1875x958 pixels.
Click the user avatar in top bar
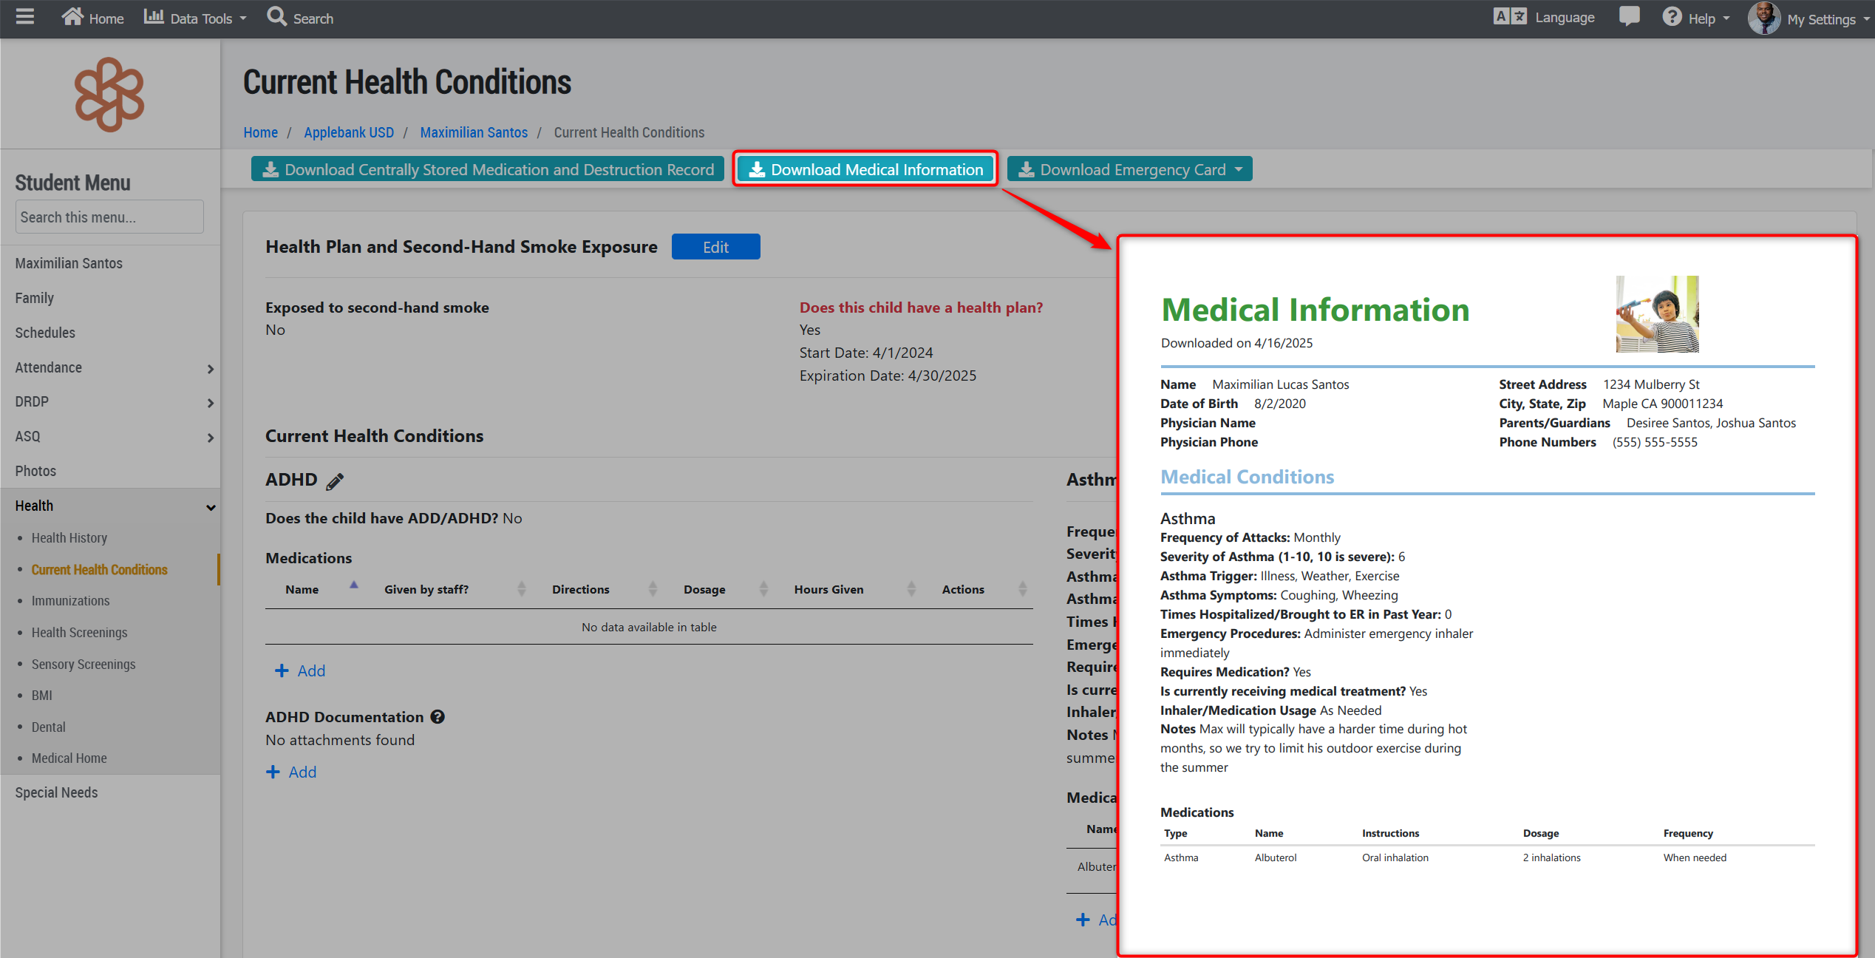pos(1763,18)
